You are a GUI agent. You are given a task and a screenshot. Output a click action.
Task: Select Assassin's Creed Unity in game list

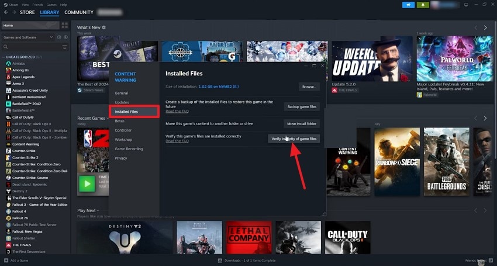pos(30,91)
